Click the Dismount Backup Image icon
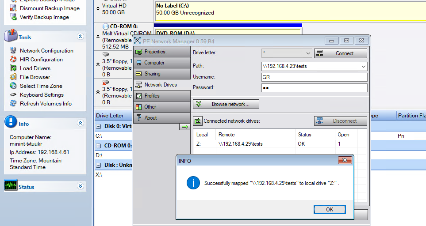 click(13, 8)
